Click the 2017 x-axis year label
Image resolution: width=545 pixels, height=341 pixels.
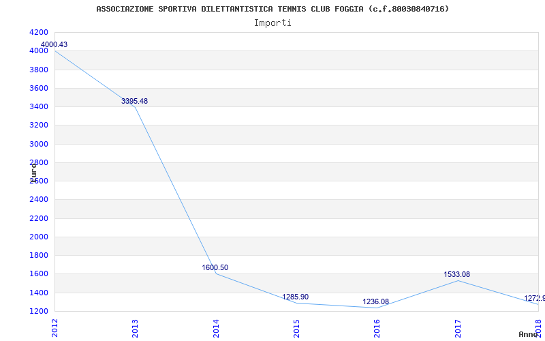click(458, 329)
